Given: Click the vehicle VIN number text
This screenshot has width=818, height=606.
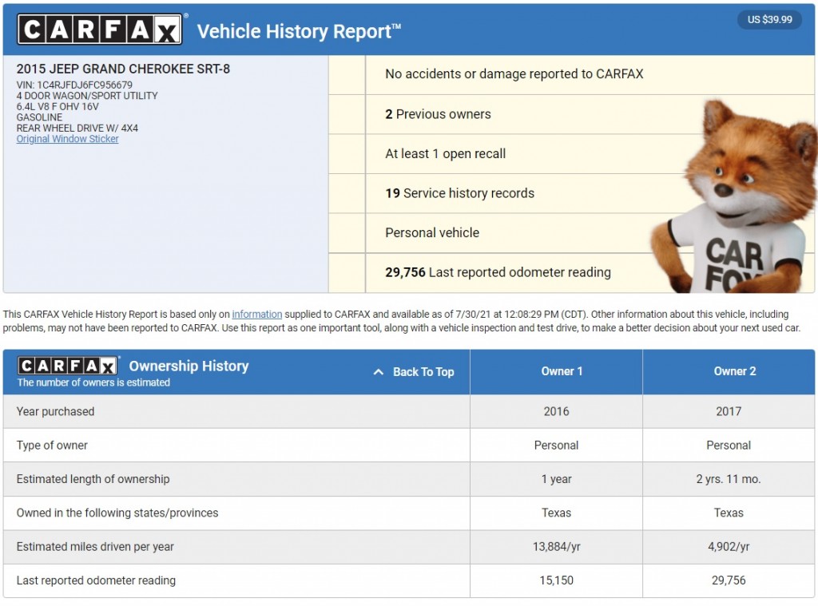Looking at the screenshot, I should (x=74, y=85).
